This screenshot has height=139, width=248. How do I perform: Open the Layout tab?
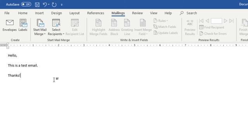(x=74, y=13)
